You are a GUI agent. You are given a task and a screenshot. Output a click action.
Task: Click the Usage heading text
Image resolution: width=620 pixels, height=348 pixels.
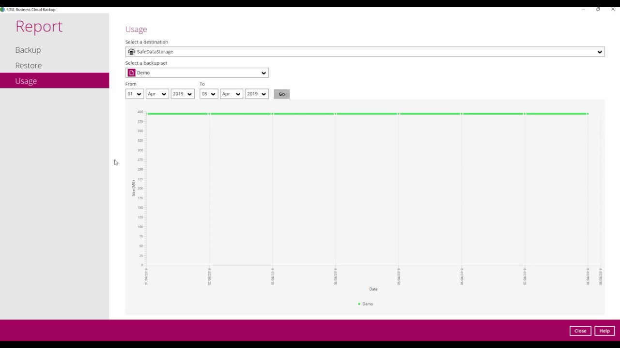click(x=136, y=29)
